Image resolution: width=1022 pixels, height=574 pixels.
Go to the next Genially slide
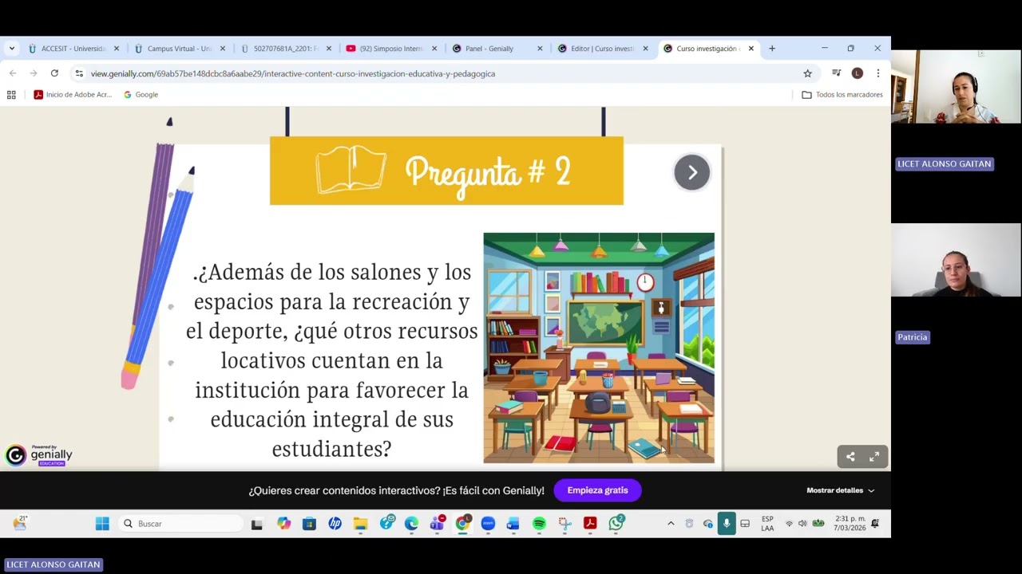click(691, 172)
